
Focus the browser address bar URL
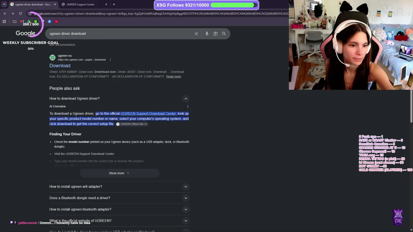point(161,14)
